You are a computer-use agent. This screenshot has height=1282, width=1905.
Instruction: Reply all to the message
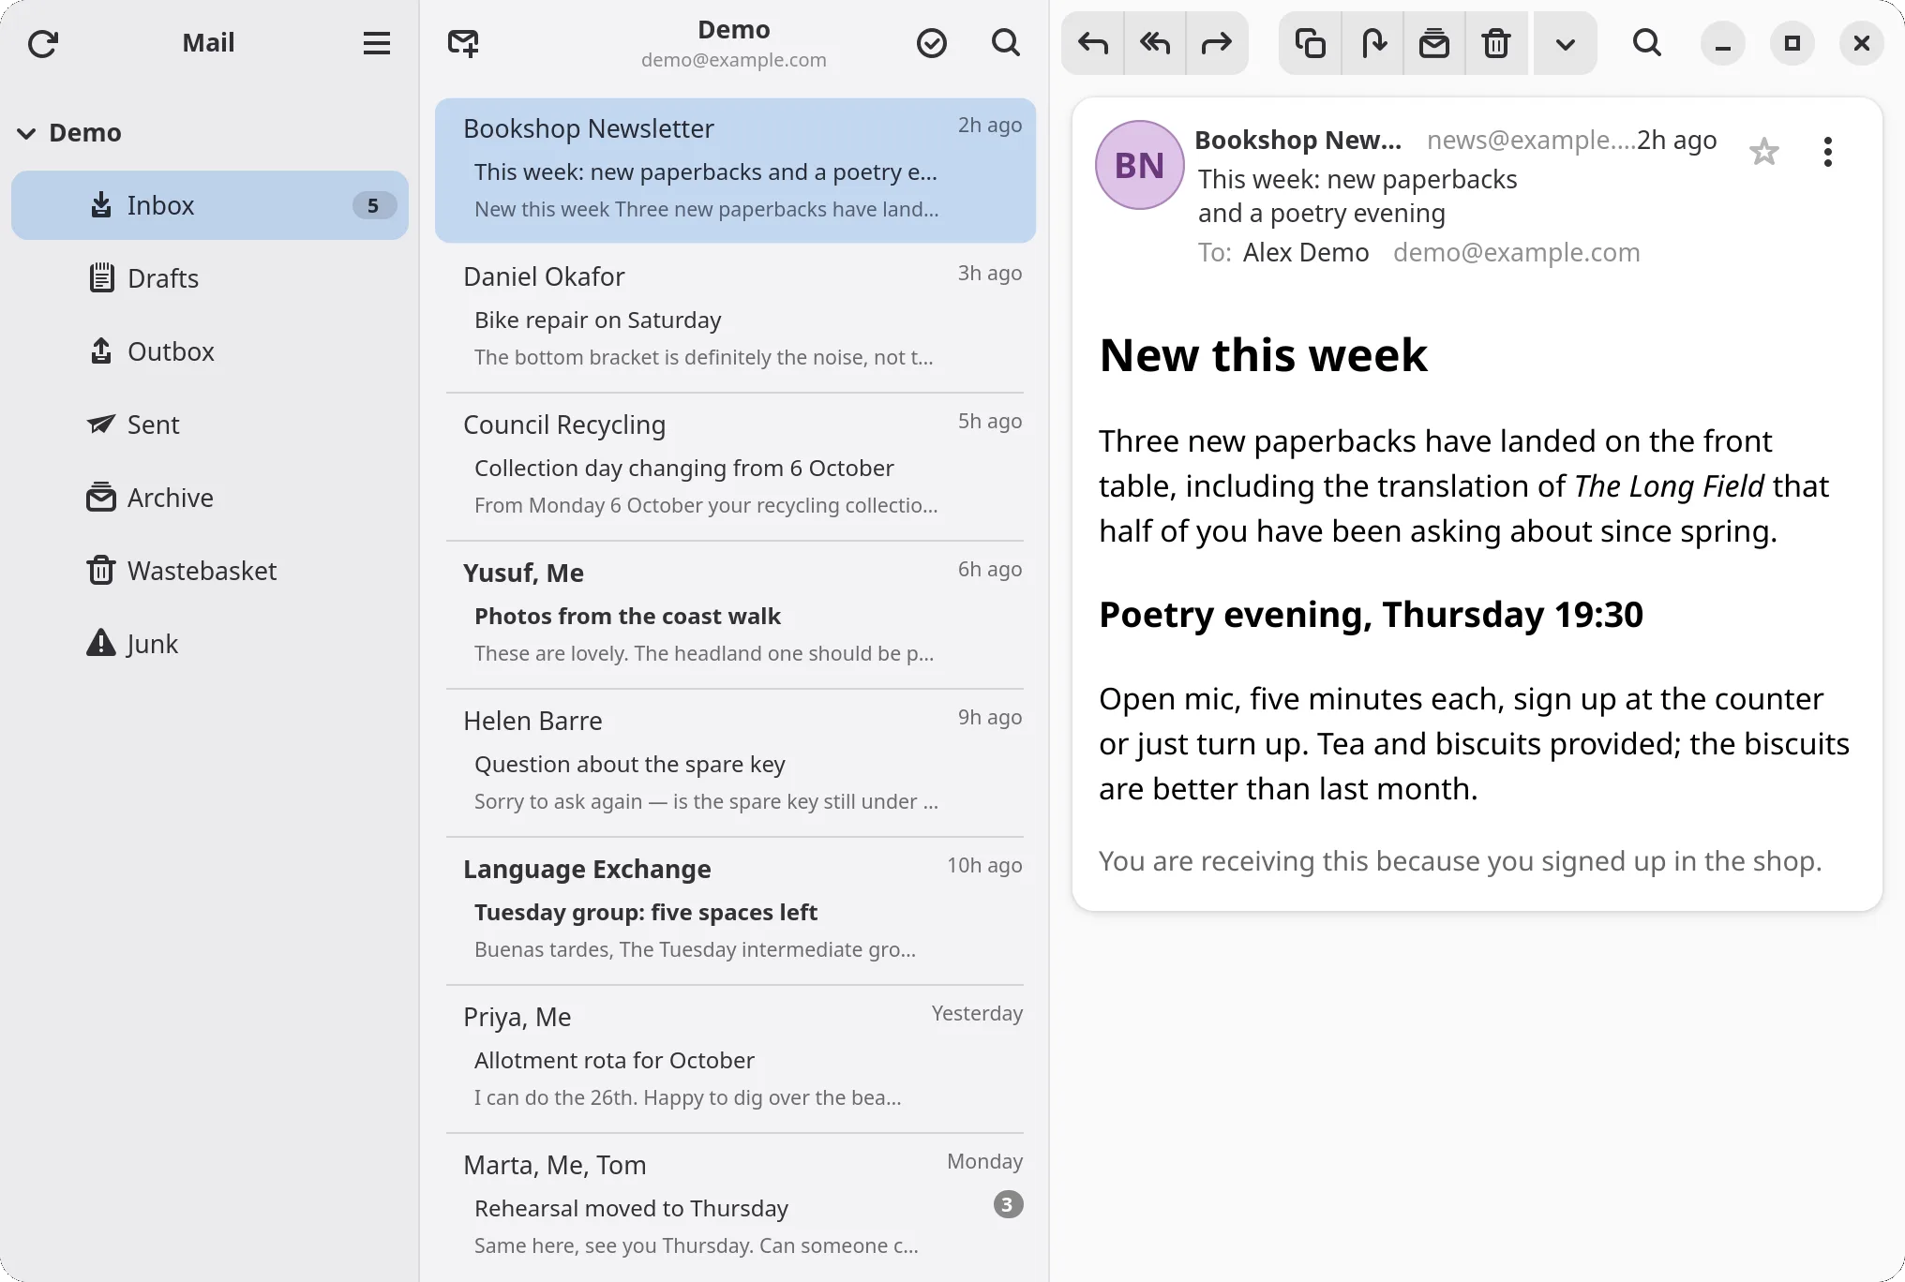(1155, 43)
